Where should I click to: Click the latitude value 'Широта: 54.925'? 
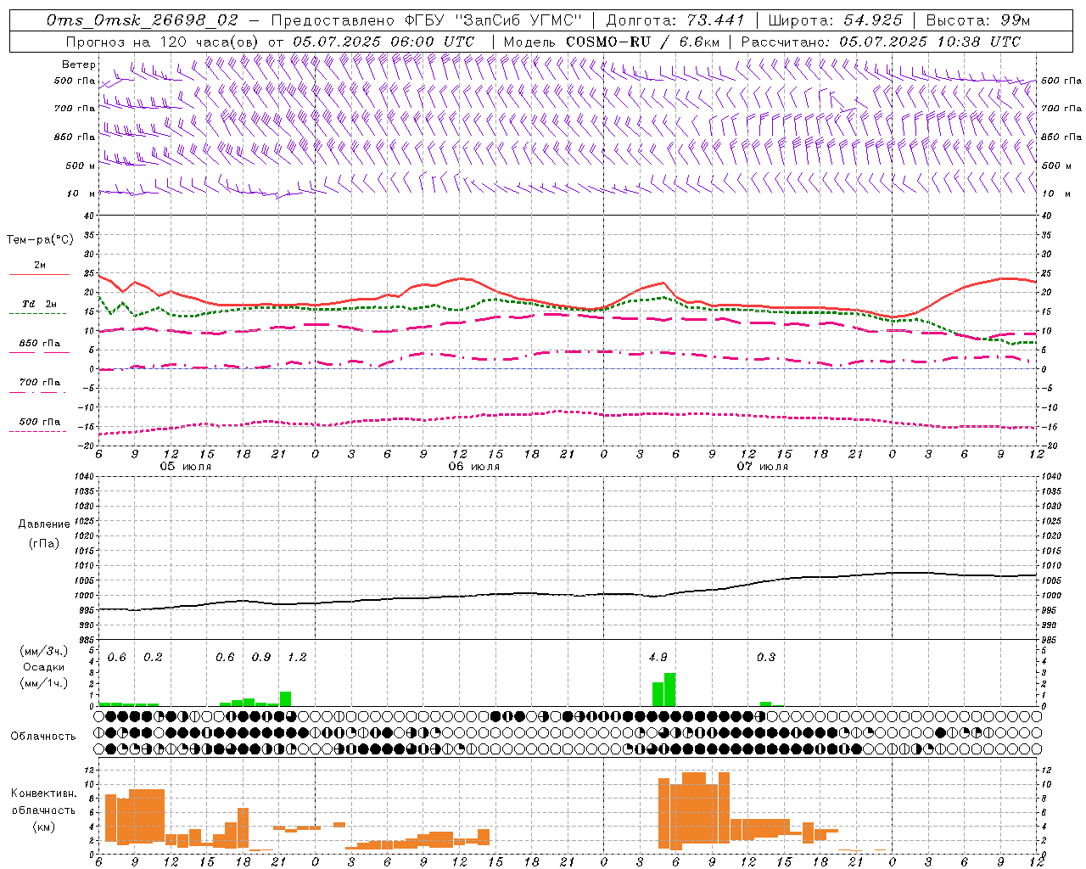click(x=836, y=20)
